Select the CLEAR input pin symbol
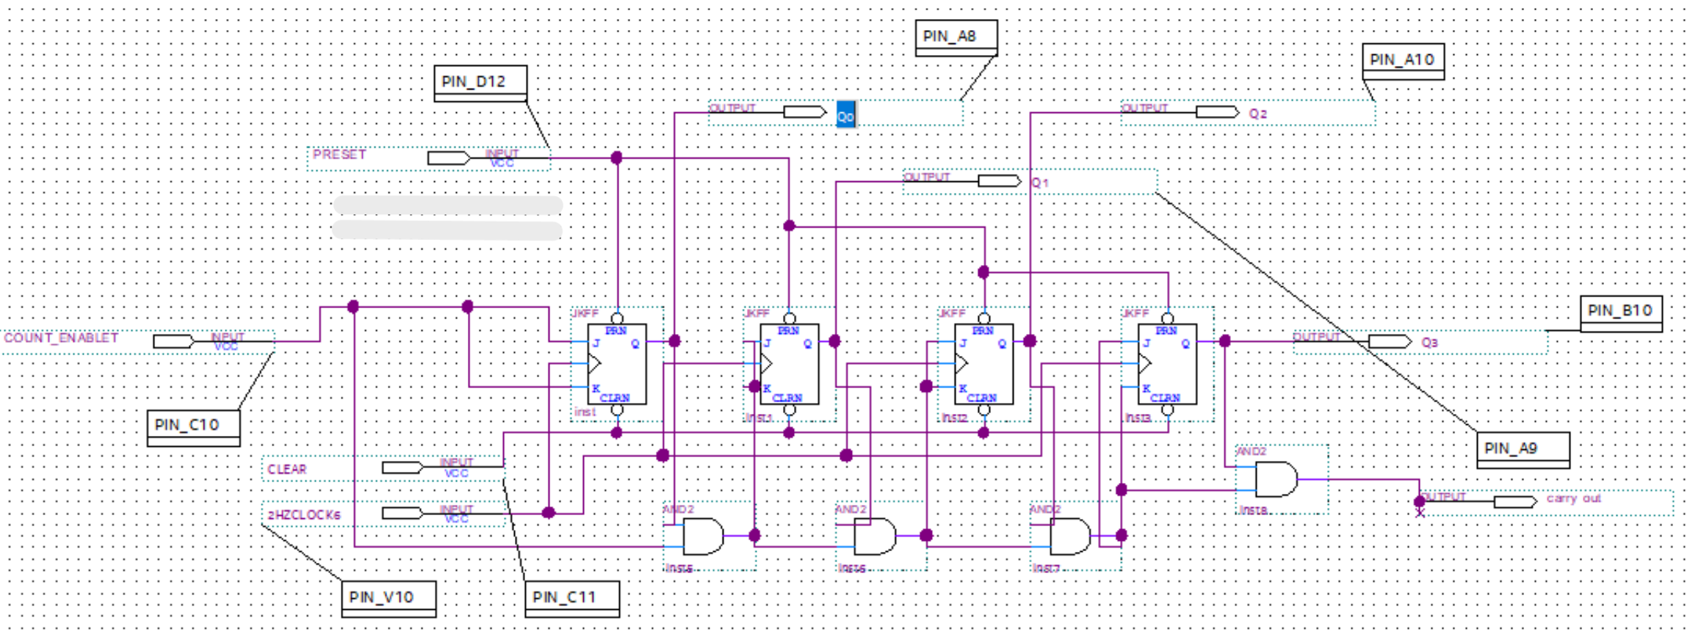Image resolution: width=1690 pixels, height=637 pixels. 402,468
